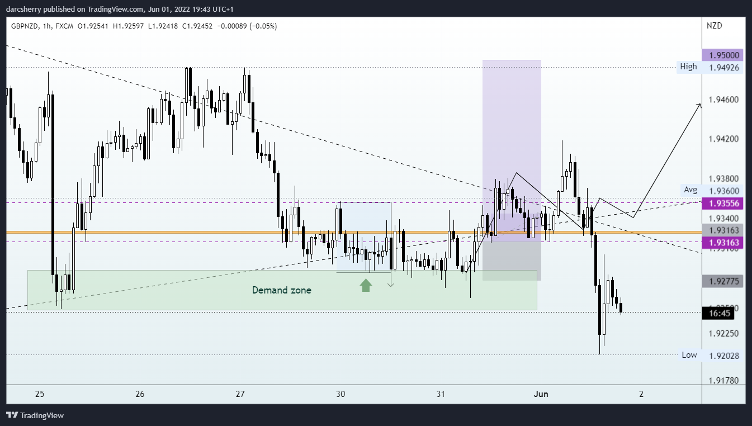Image resolution: width=752 pixels, height=426 pixels.
Task: Click the 1.94600 price scale value
Action: click(724, 100)
